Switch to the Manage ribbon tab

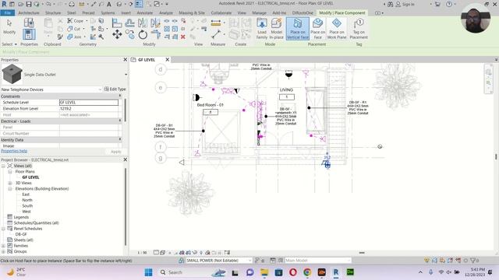point(259,12)
